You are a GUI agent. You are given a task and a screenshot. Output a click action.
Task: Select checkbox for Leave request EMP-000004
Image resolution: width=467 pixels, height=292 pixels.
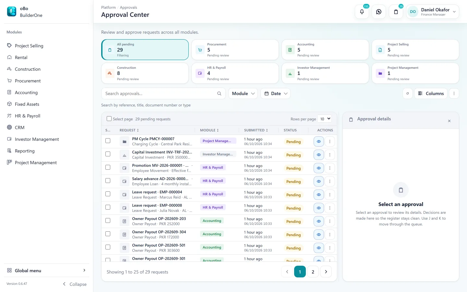pyautogui.click(x=108, y=194)
